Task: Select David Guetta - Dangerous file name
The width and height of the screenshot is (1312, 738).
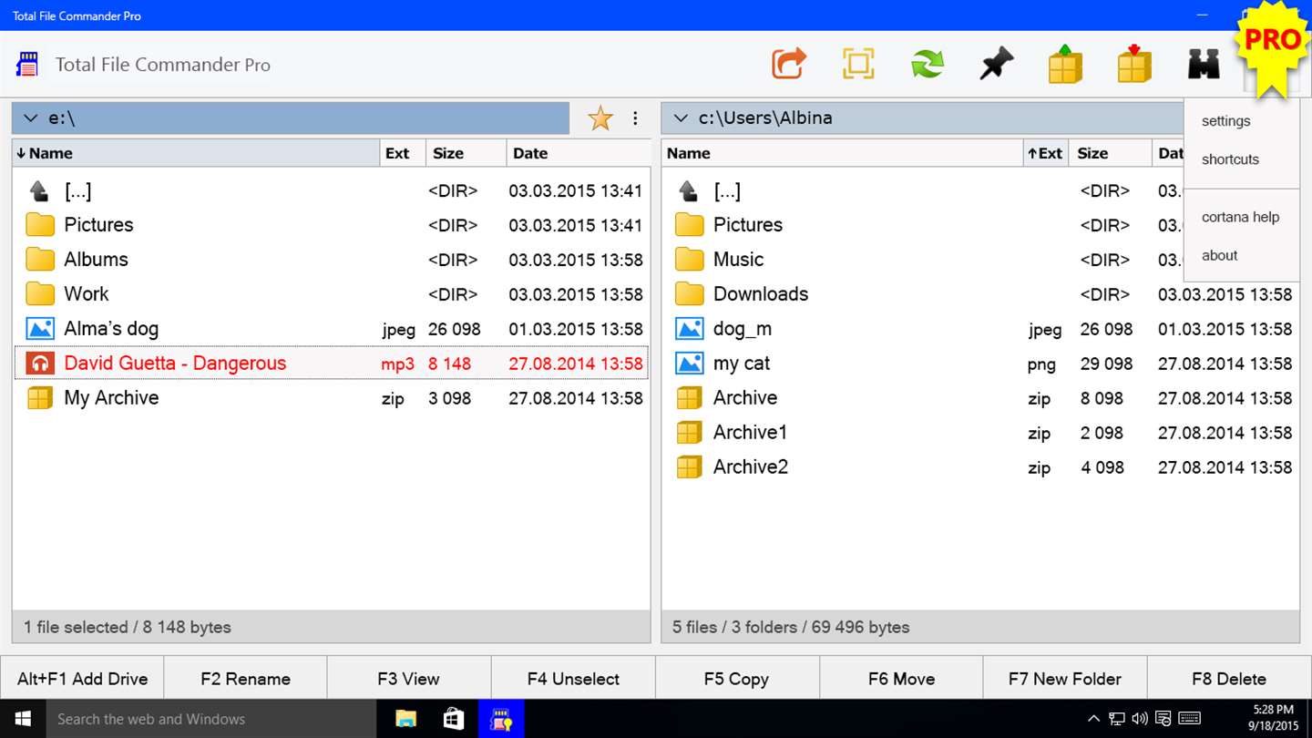Action: click(175, 364)
